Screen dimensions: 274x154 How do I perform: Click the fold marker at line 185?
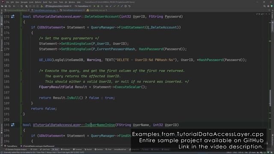(x=21, y=82)
